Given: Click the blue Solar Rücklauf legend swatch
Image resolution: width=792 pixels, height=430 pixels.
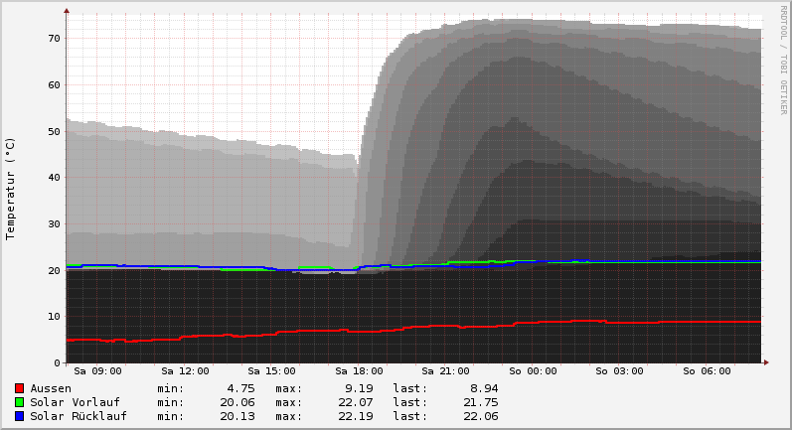Looking at the screenshot, I should pyautogui.click(x=19, y=416).
